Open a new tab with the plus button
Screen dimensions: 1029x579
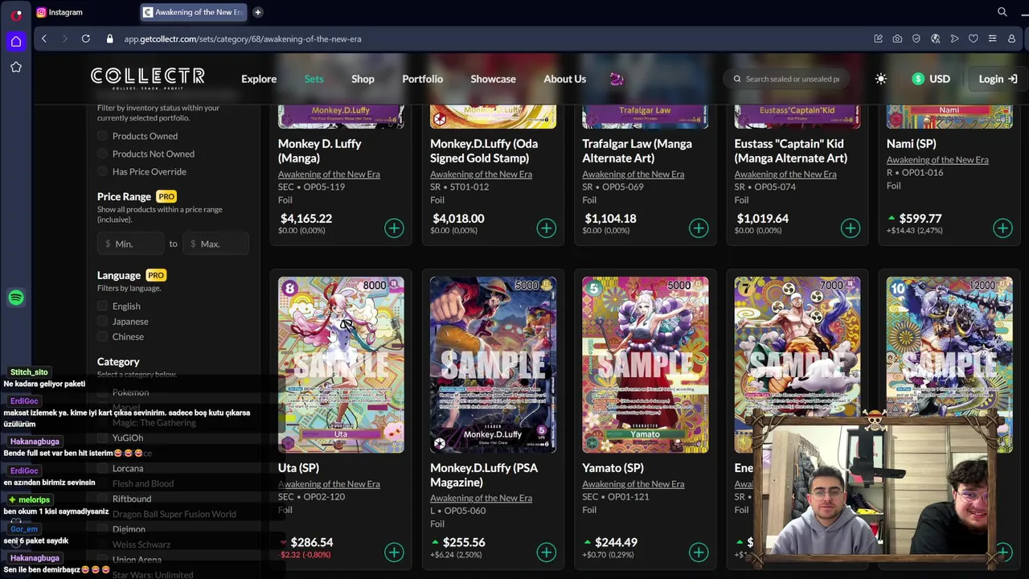(x=257, y=12)
